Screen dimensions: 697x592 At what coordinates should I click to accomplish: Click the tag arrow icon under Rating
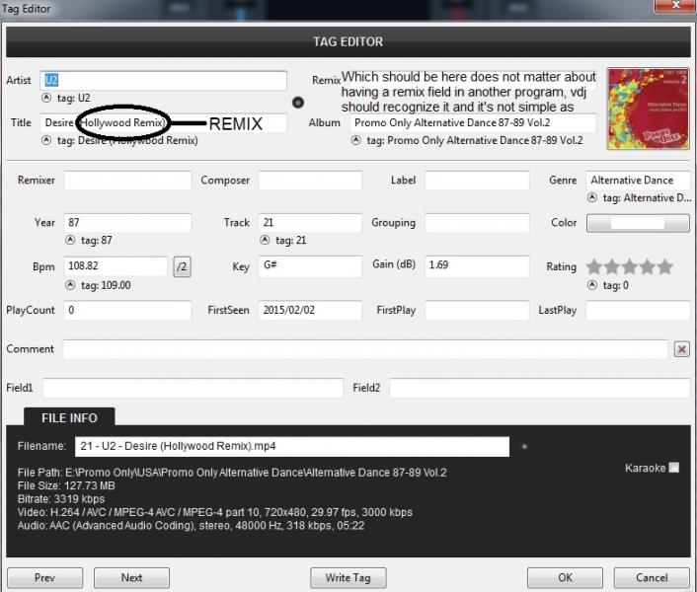click(x=592, y=285)
